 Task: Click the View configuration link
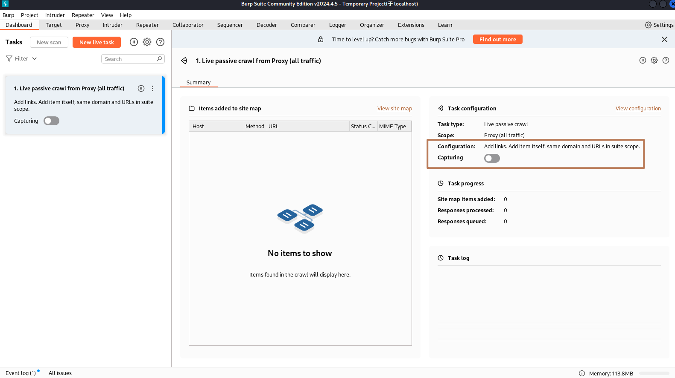coord(638,109)
